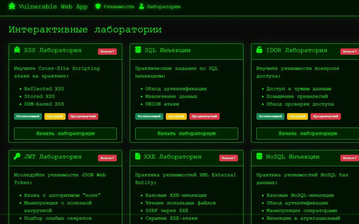Screen dimensions: 359x224
Task: Click the SSRF через XXE item
Action: (x=167, y=210)
